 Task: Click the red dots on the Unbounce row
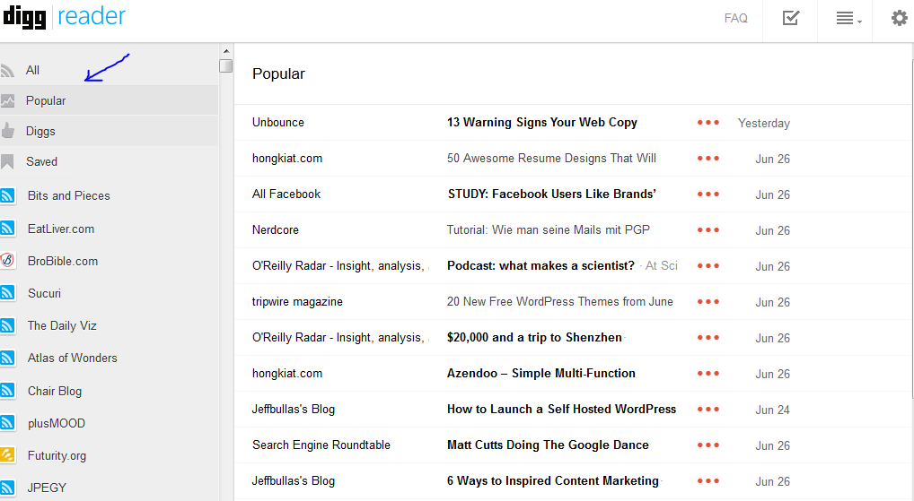708,122
